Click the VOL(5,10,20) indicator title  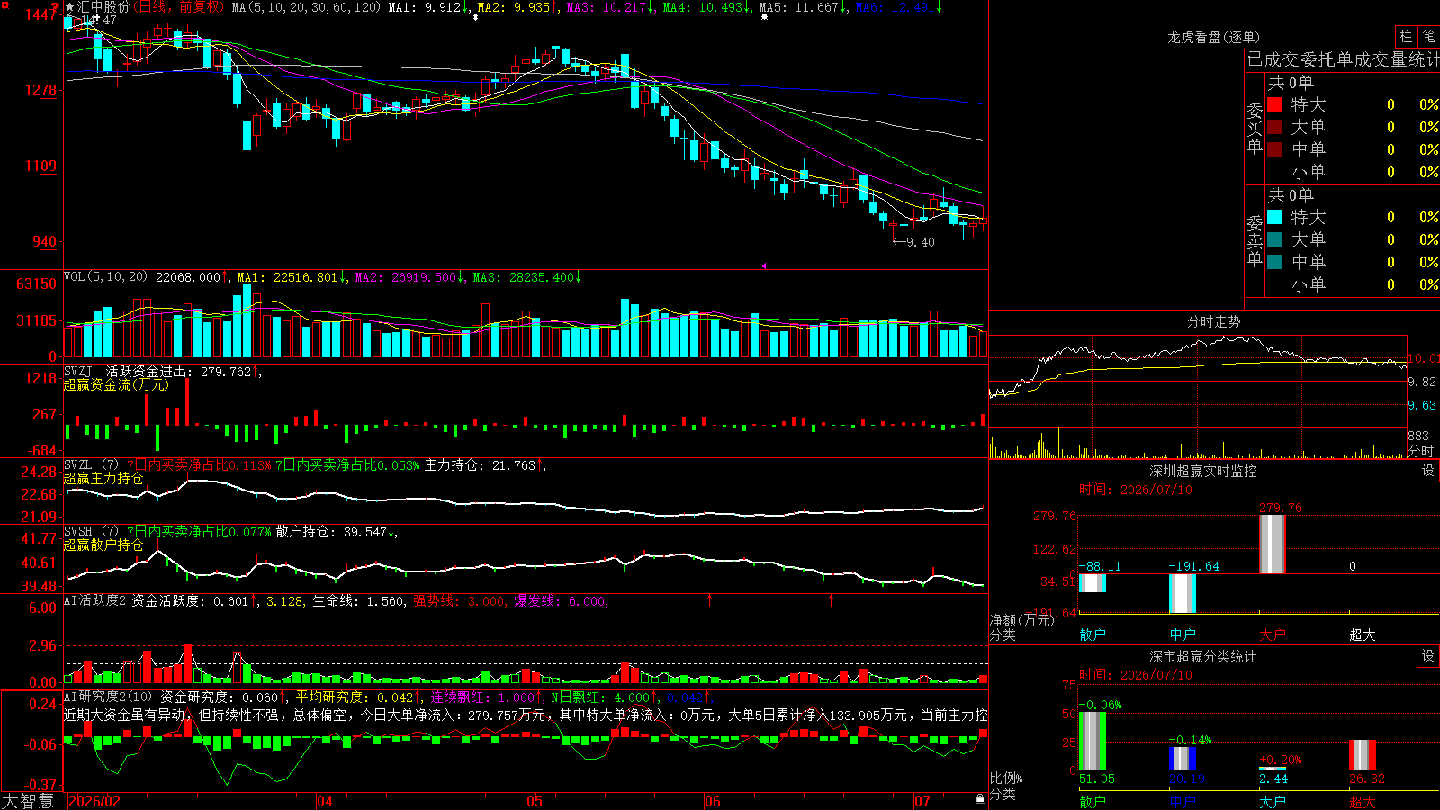pos(105,277)
